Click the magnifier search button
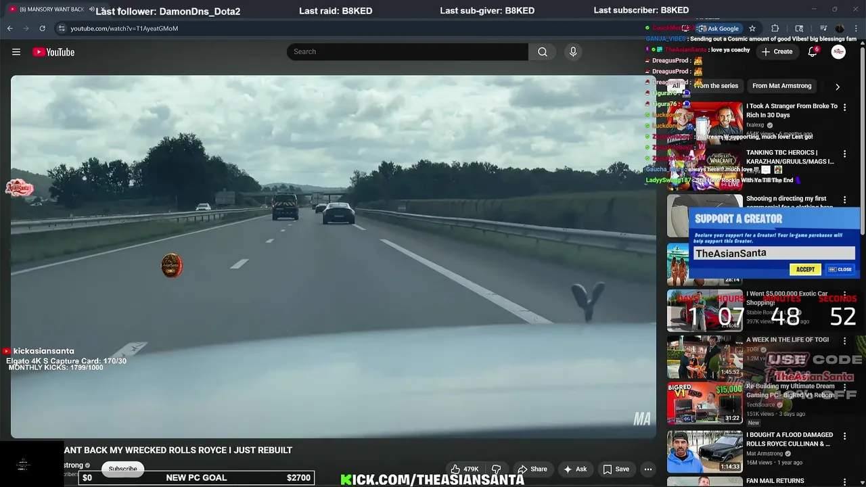This screenshot has height=487, width=866. pos(543,52)
